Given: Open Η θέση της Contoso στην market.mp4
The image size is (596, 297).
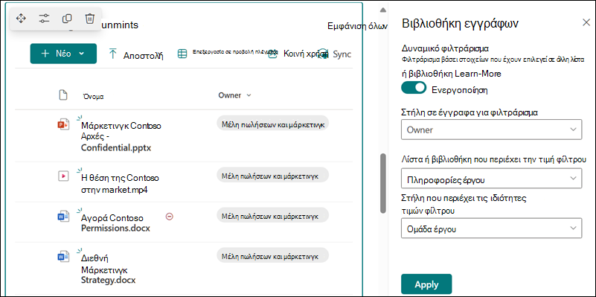Looking at the screenshot, I should 120,183.
